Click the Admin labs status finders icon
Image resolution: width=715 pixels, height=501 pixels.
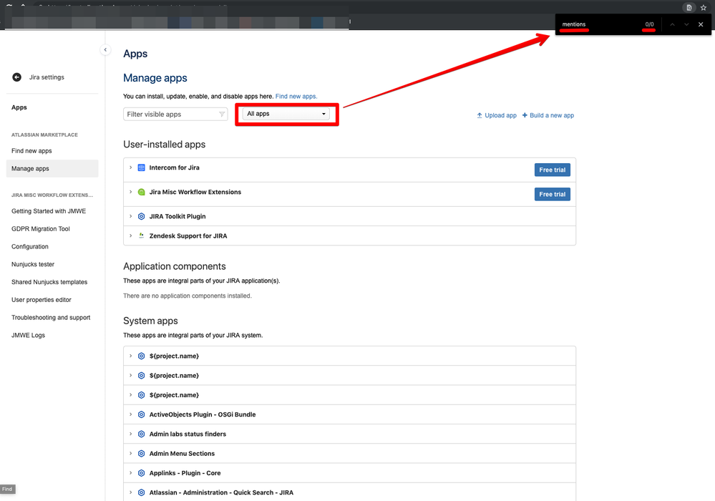[x=142, y=434]
